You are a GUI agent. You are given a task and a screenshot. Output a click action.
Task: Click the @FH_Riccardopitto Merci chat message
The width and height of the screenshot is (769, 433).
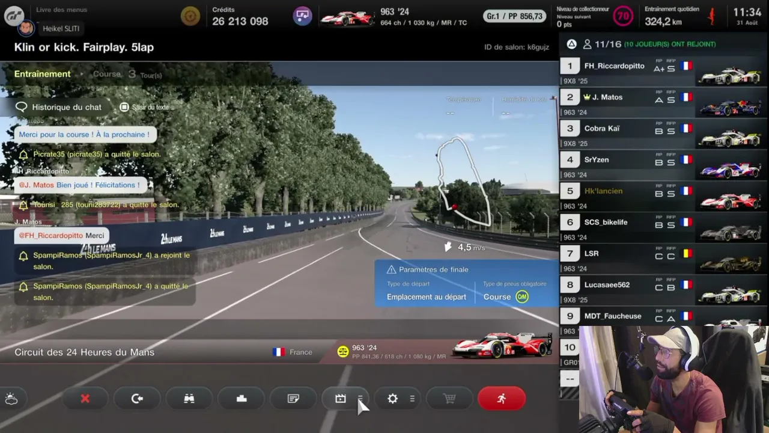click(61, 236)
